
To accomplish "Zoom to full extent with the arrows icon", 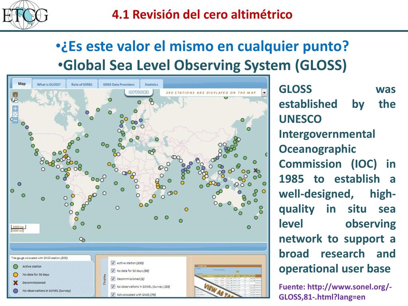I will [x=16, y=114].
